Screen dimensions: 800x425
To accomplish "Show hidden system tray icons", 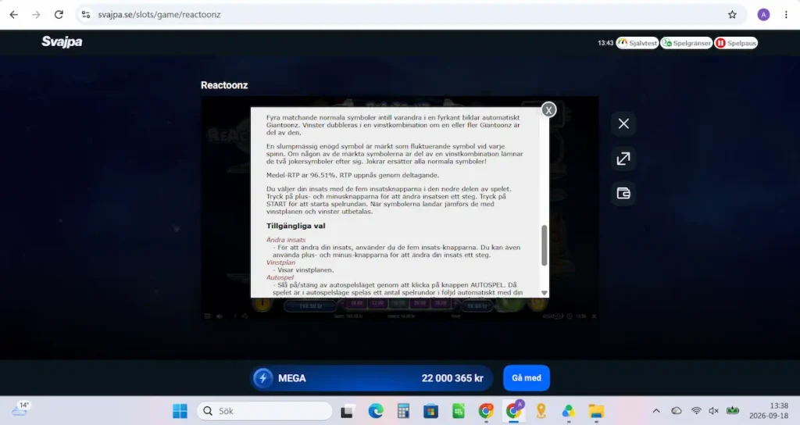I will pyautogui.click(x=656, y=411).
